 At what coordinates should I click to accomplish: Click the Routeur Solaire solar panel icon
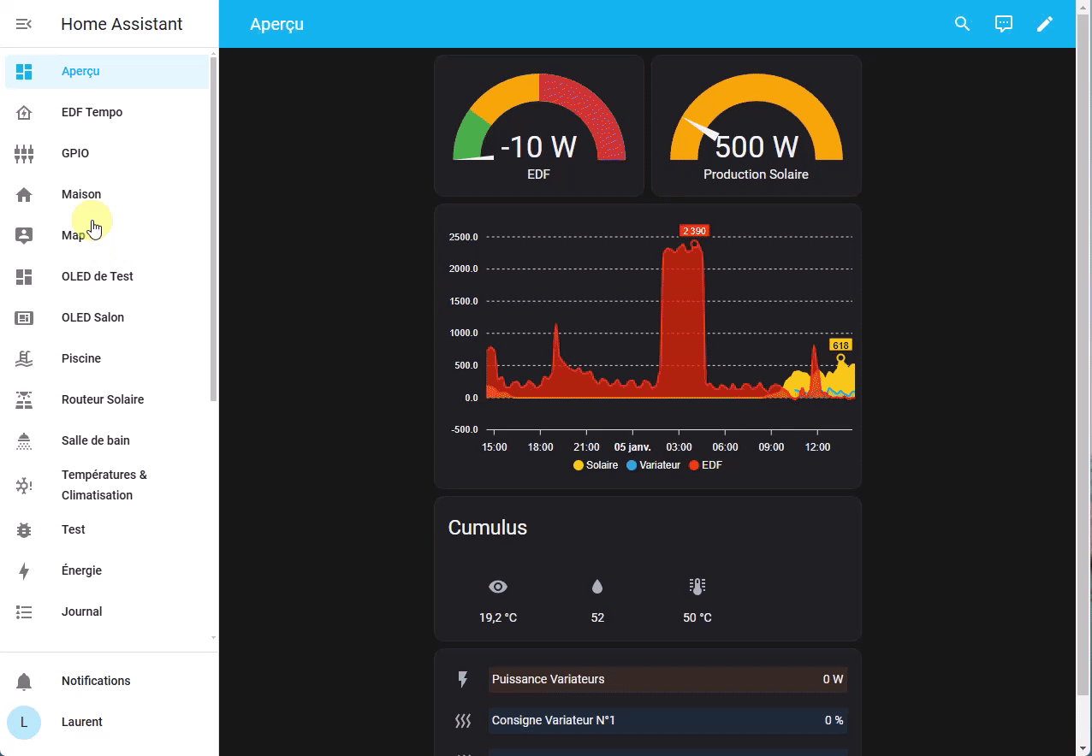pyautogui.click(x=24, y=400)
